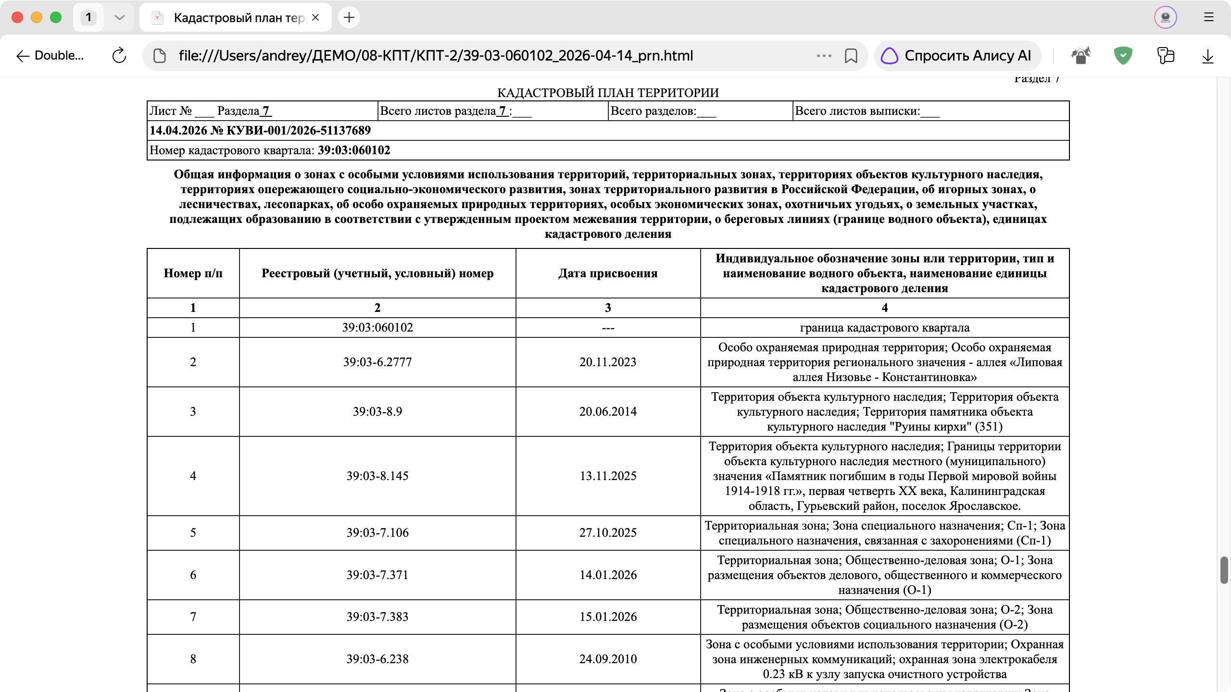Click the date 20.11.2023
This screenshot has width=1231, height=692.
click(x=608, y=362)
